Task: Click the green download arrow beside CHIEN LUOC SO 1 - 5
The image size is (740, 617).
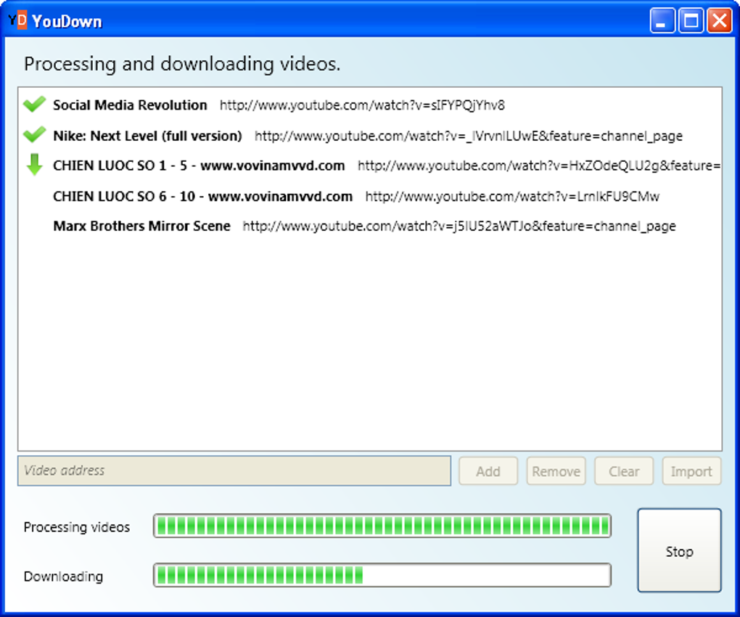Action: point(34,165)
